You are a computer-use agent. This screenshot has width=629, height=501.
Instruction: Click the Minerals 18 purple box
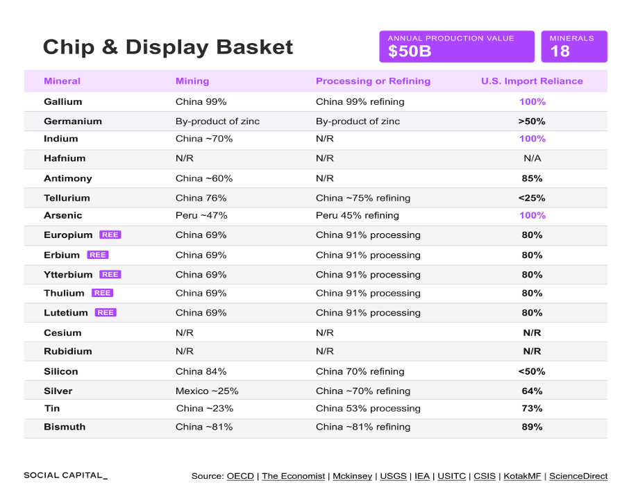[x=574, y=46]
